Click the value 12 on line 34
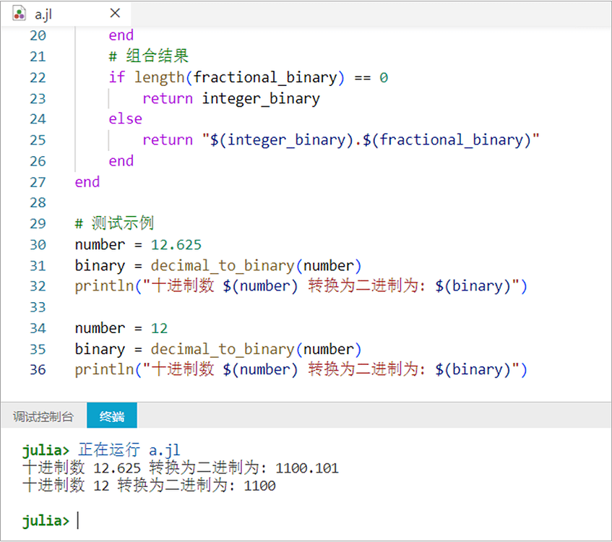612x542 pixels. [x=159, y=328]
